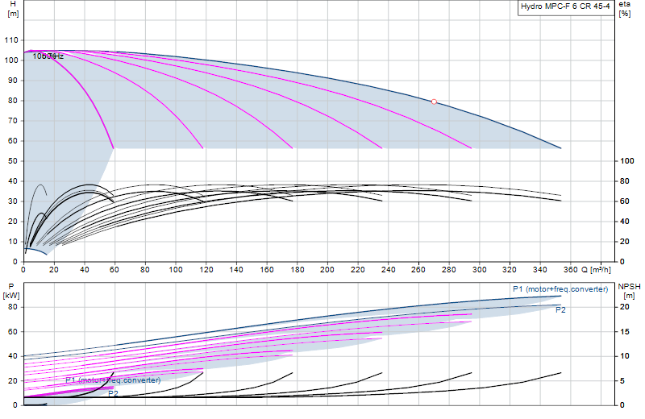
Task: Click the '10' tick on the NPSH axis
Action: (x=624, y=356)
